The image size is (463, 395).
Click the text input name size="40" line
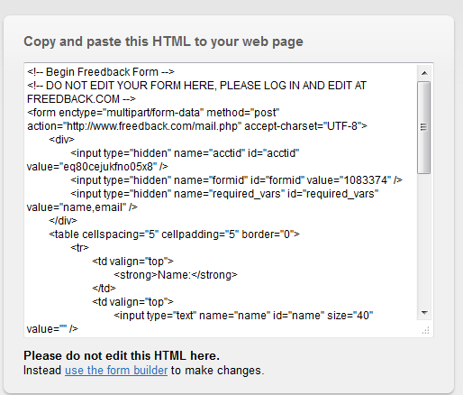tap(243, 316)
